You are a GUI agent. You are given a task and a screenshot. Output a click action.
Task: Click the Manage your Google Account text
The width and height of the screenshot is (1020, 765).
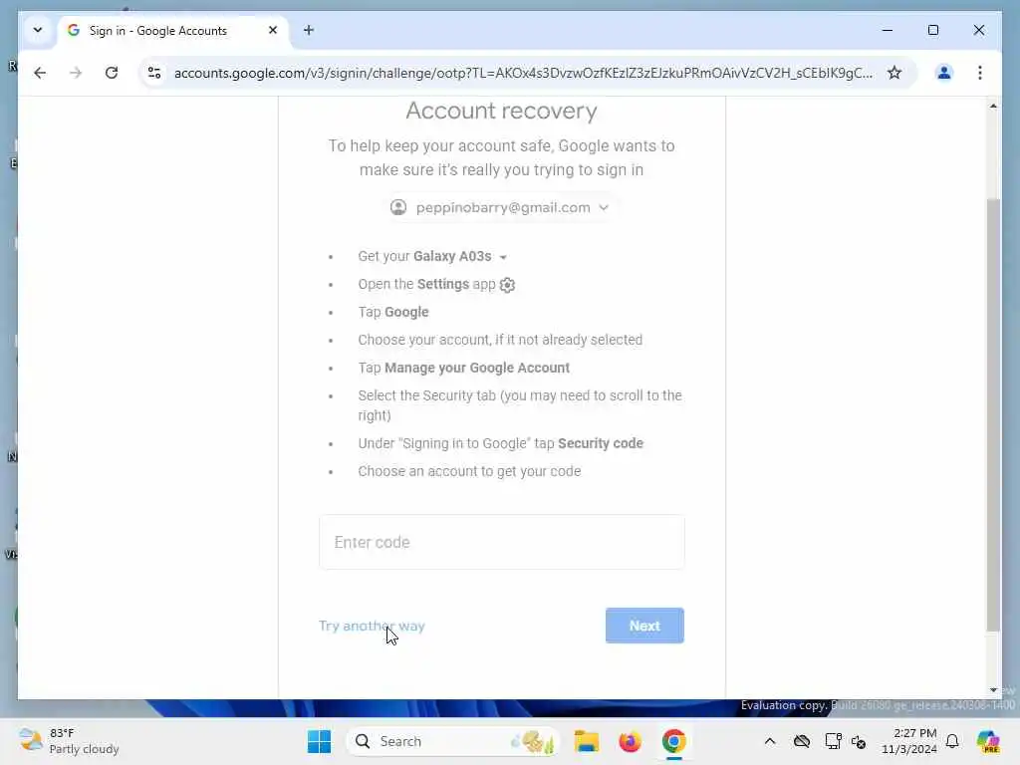[477, 368]
